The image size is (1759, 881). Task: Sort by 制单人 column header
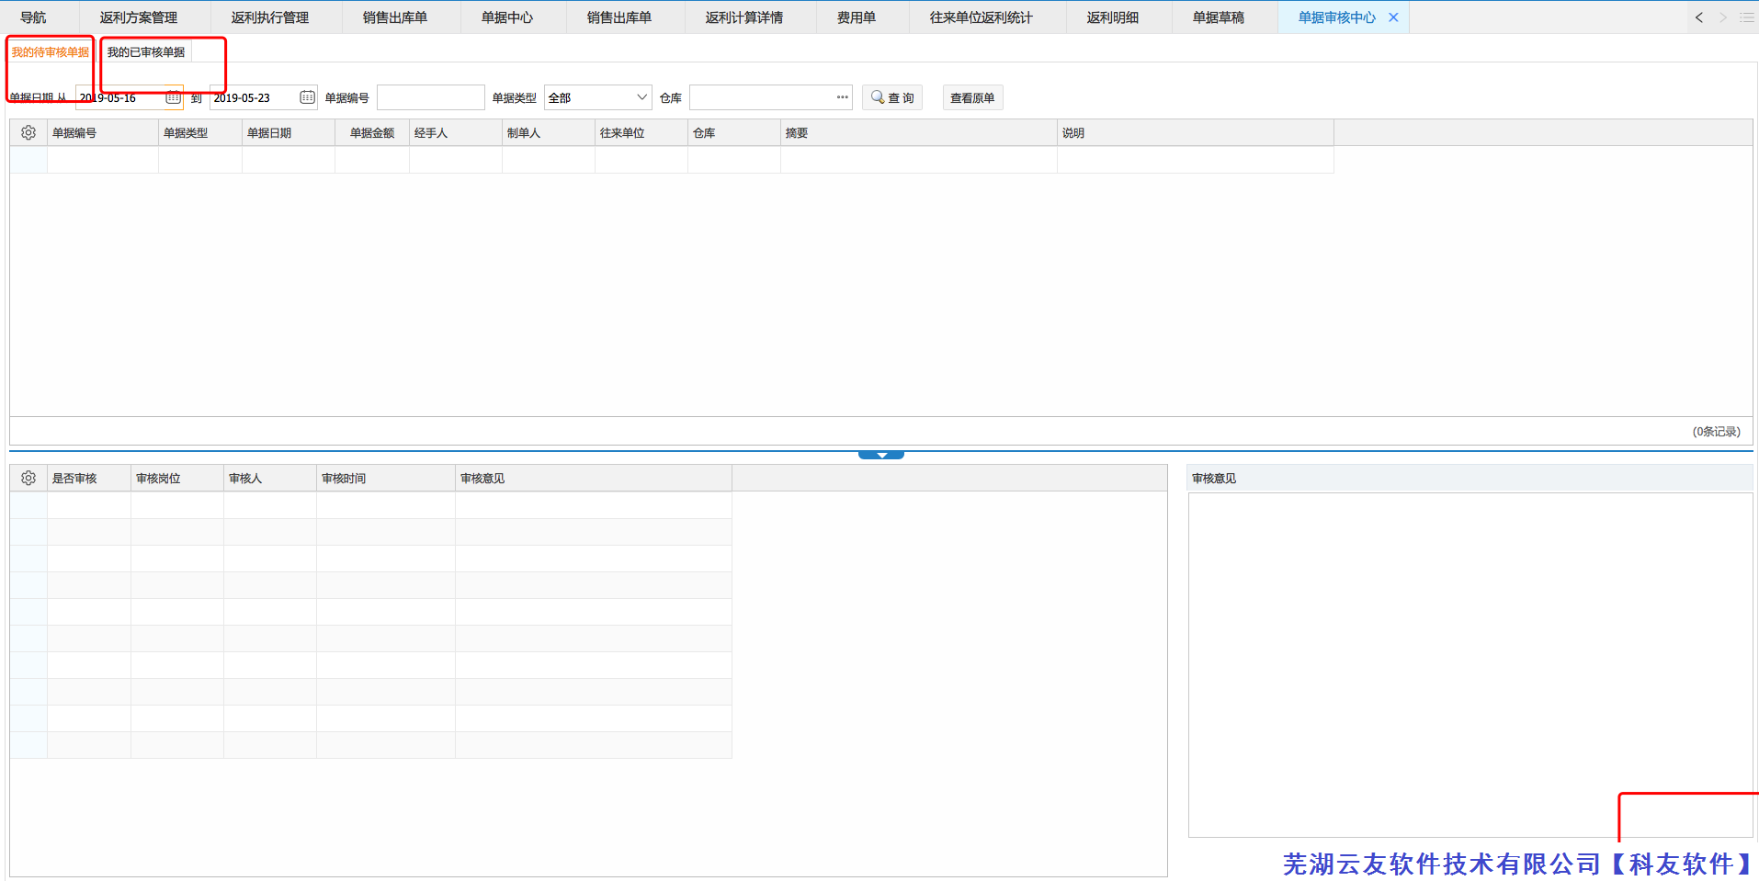click(549, 133)
